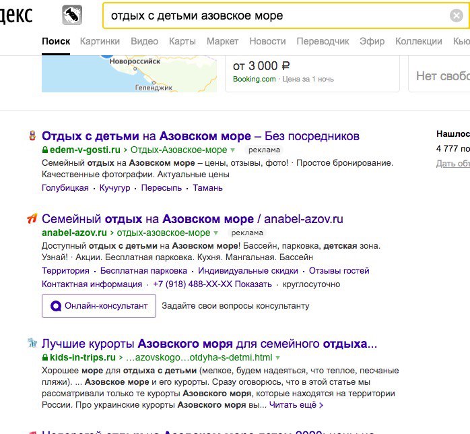470x434 pixels.
Task: Select the active Поиск tab
Action: [56, 41]
